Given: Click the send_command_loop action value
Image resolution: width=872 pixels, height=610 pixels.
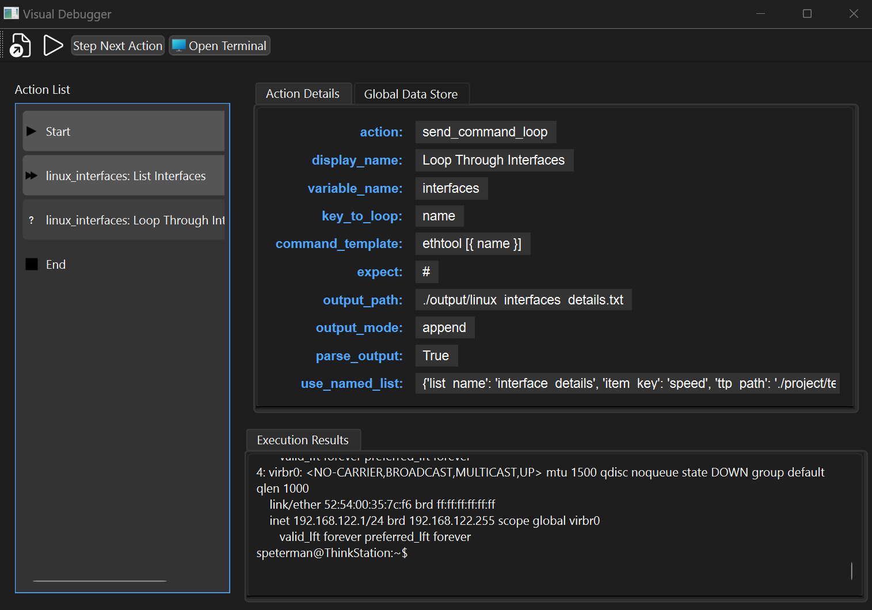Looking at the screenshot, I should coord(485,132).
